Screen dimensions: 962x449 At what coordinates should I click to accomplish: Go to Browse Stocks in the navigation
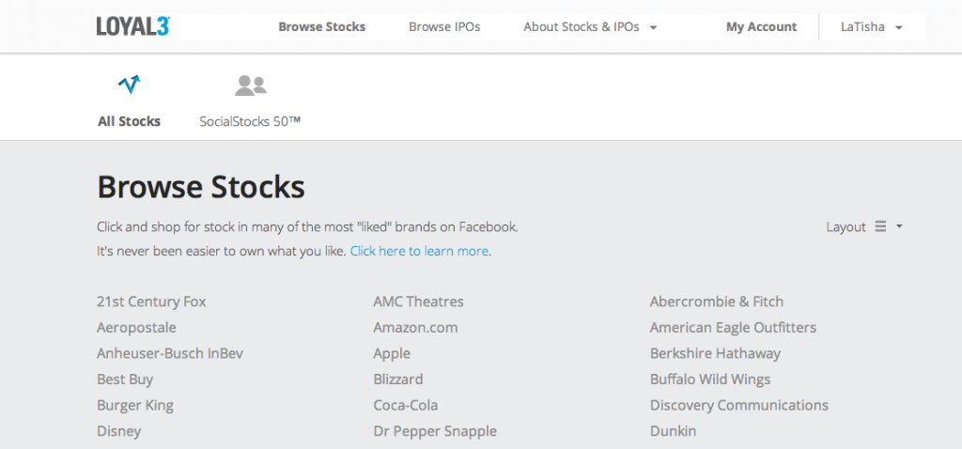(x=322, y=27)
